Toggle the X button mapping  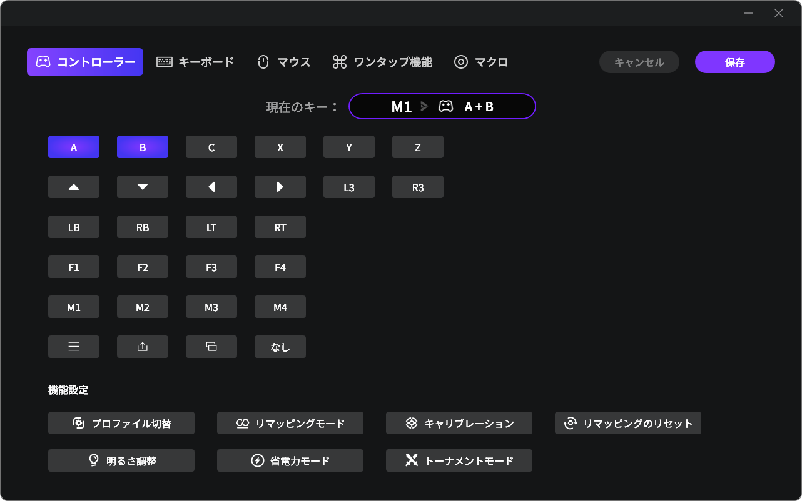point(280,147)
